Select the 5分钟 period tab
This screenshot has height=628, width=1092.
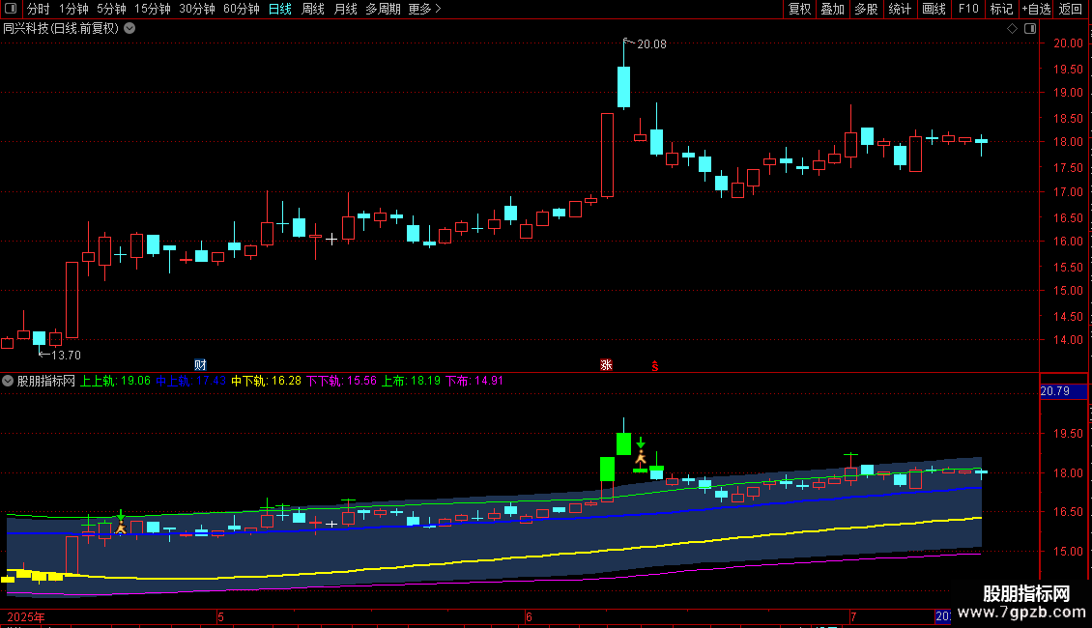coord(111,9)
